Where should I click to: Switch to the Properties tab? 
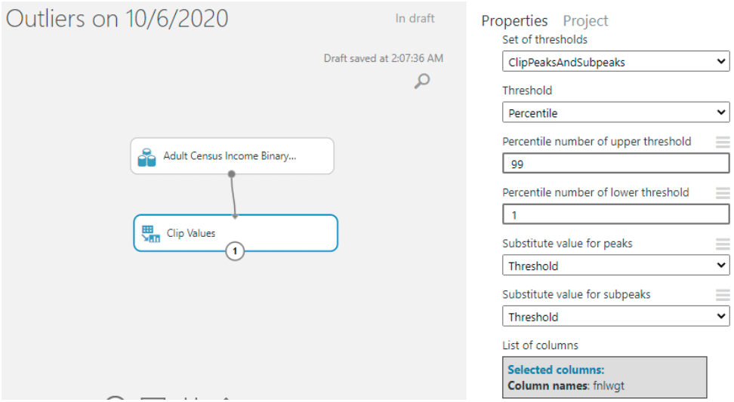tap(514, 21)
